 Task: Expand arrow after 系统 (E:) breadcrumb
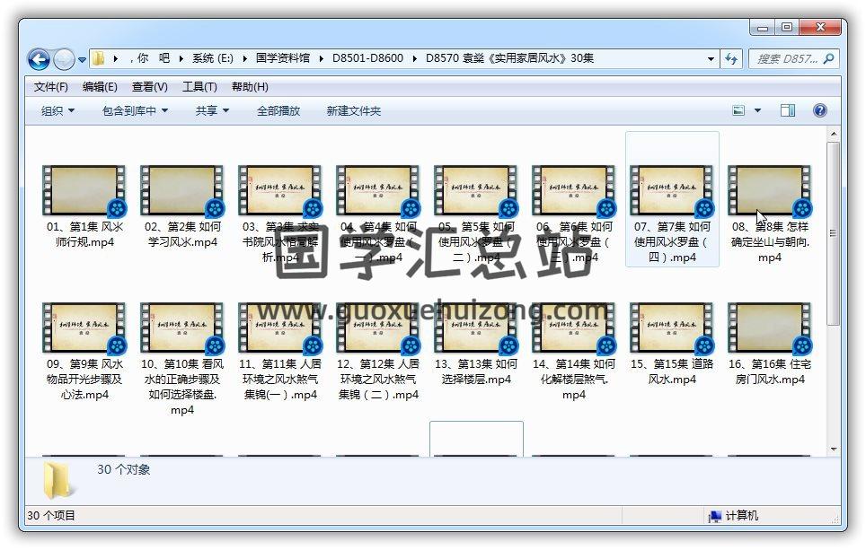coord(244,58)
